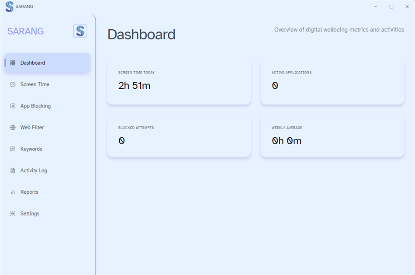The width and height of the screenshot is (415, 275).
Task: Click the 'WEEKLY AVERAGE' label
Action: pos(287,128)
